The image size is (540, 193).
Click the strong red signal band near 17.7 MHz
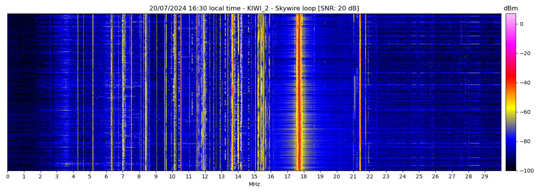click(299, 93)
